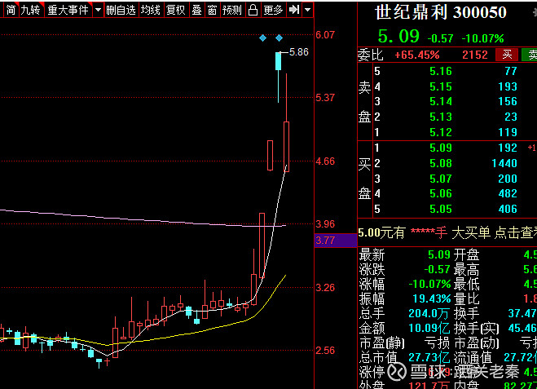Screen dimensions: 537x389
Task: Open the 复权 adjustment option
Action: pyautogui.click(x=175, y=10)
